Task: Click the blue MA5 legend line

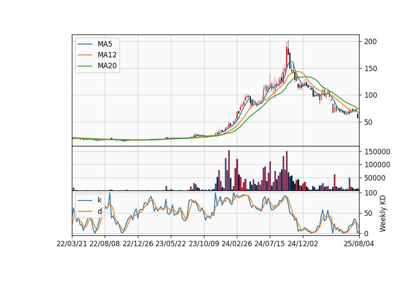Action: 85,44
